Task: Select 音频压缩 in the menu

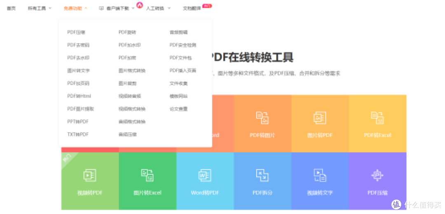Action: click(127, 134)
